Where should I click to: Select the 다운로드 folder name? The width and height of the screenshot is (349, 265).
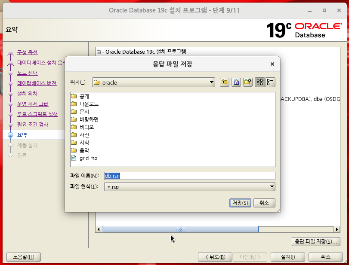click(89, 104)
